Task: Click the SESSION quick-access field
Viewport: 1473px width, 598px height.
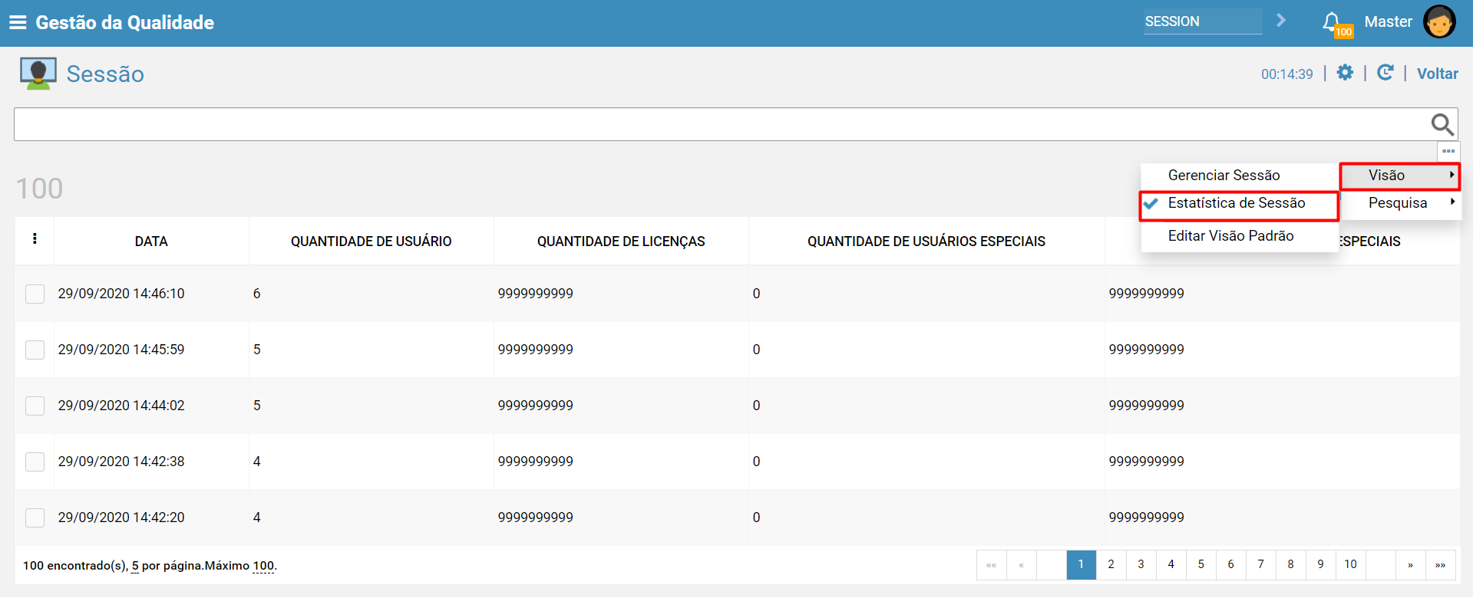Action: click(x=1202, y=21)
